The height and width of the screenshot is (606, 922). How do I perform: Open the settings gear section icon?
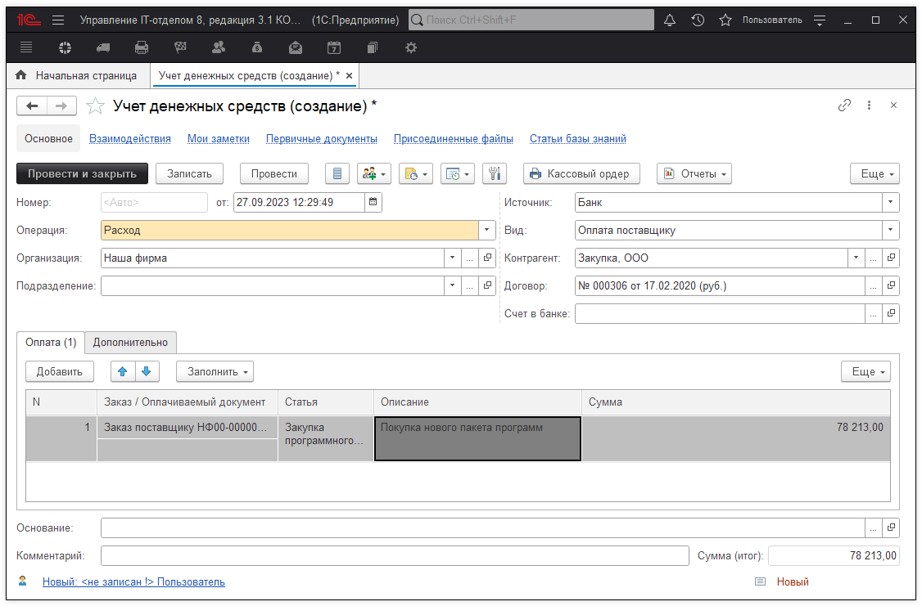coord(411,47)
